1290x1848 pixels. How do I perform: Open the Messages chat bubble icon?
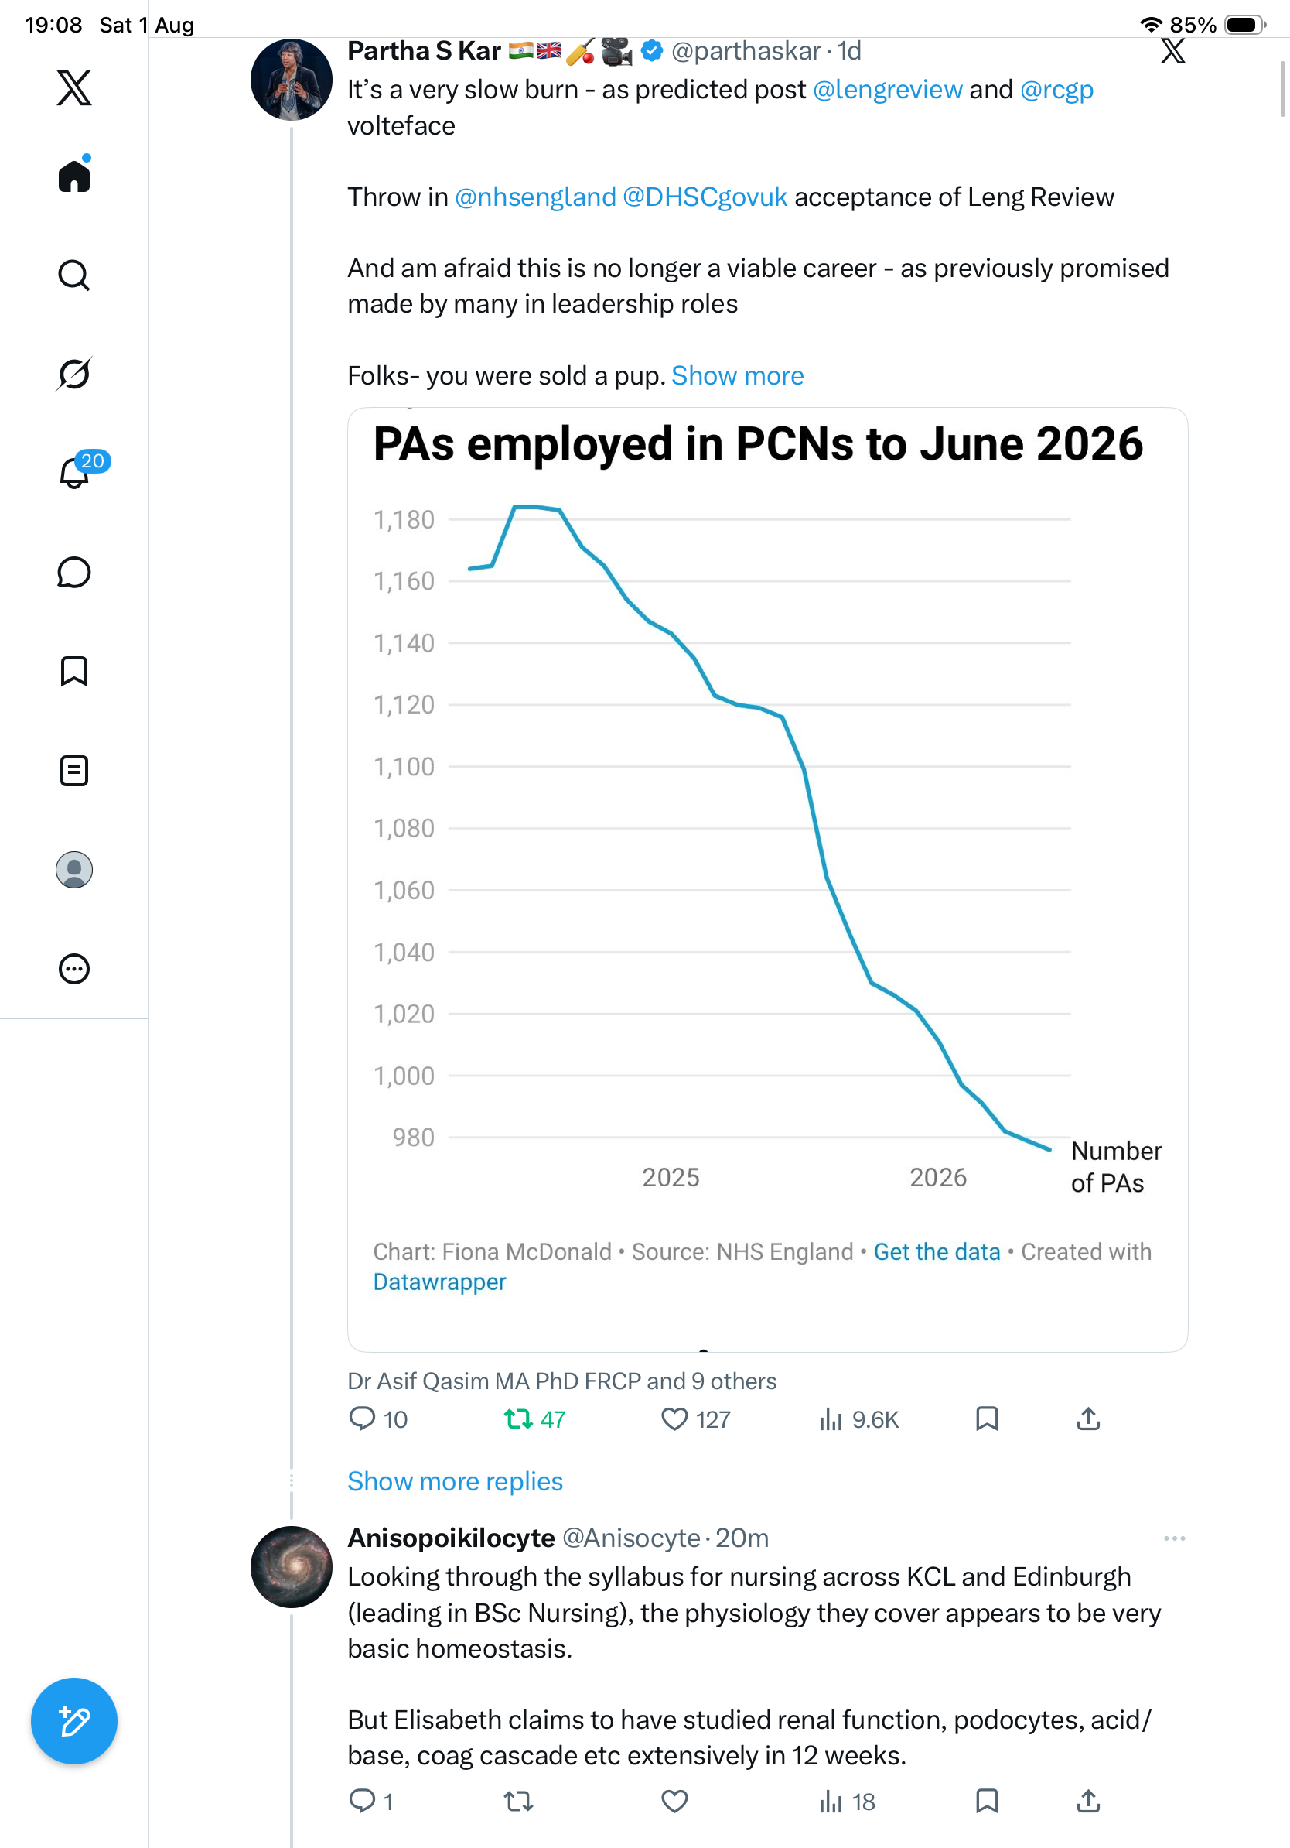pyautogui.click(x=74, y=572)
